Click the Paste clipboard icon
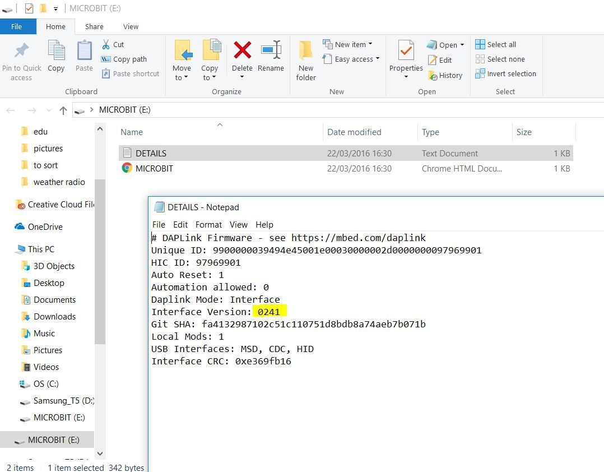This screenshot has width=604, height=472. point(85,50)
